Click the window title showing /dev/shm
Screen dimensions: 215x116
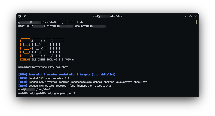click(107, 16)
